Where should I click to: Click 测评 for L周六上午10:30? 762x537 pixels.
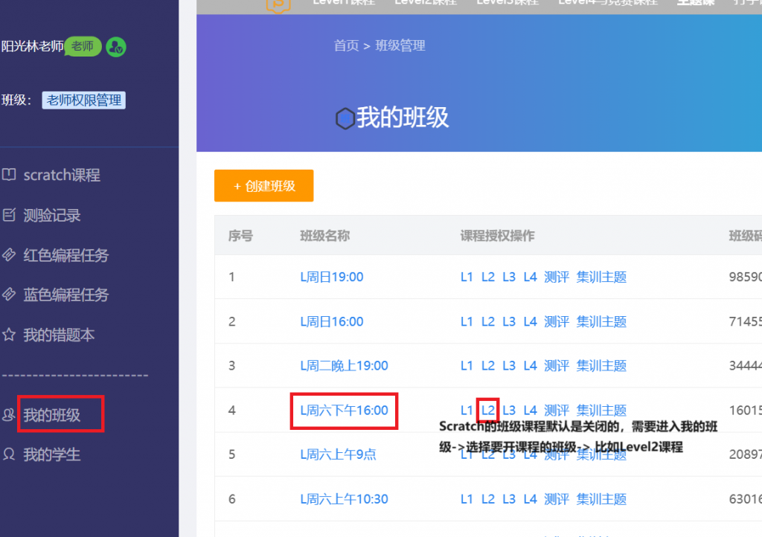click(557, 499)
